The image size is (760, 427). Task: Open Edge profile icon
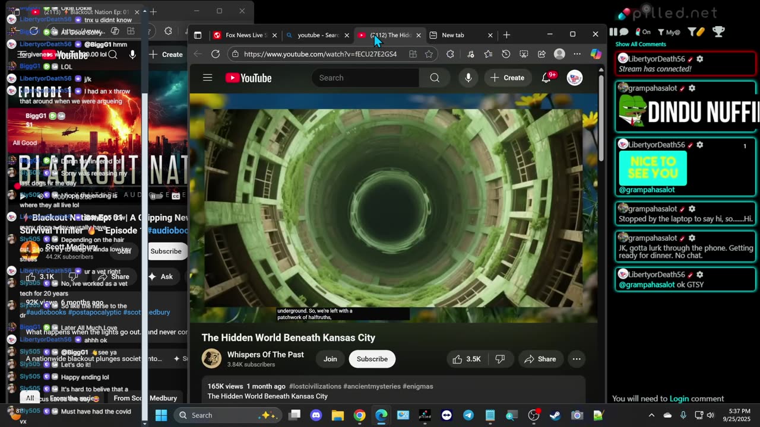pyautogui.click(x=559, y=54)
